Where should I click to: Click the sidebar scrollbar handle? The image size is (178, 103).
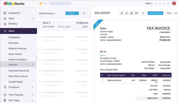point(36,59)
